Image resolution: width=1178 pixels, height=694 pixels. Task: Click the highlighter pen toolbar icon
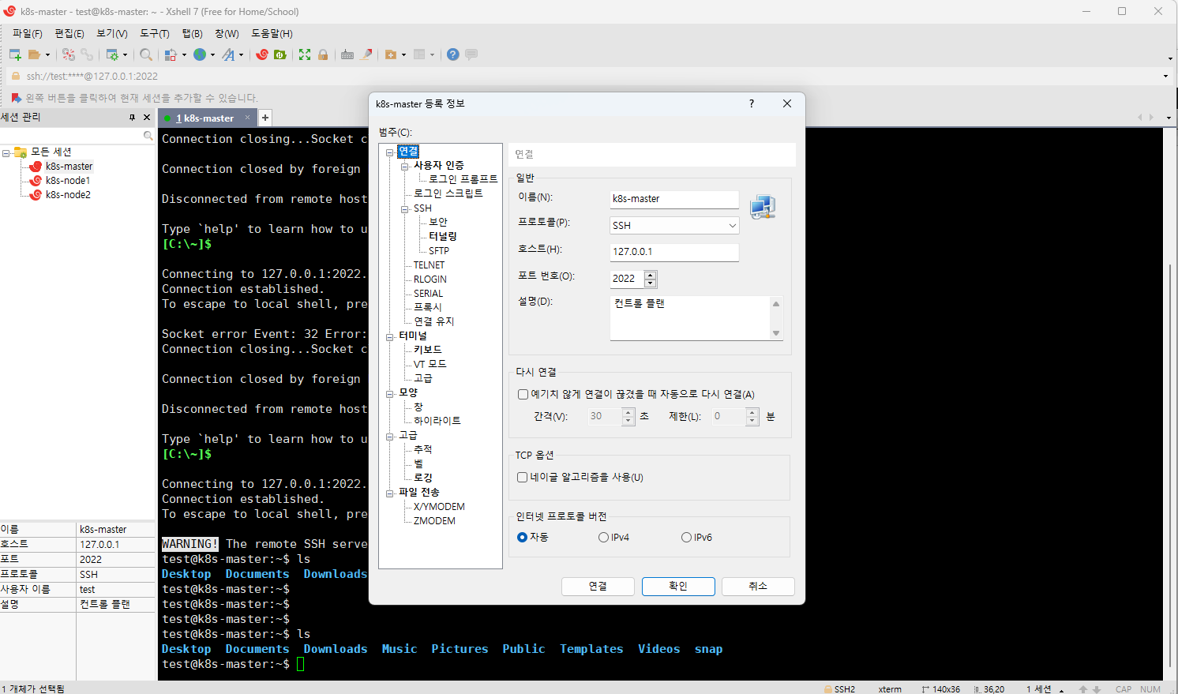tap(366, 54)
